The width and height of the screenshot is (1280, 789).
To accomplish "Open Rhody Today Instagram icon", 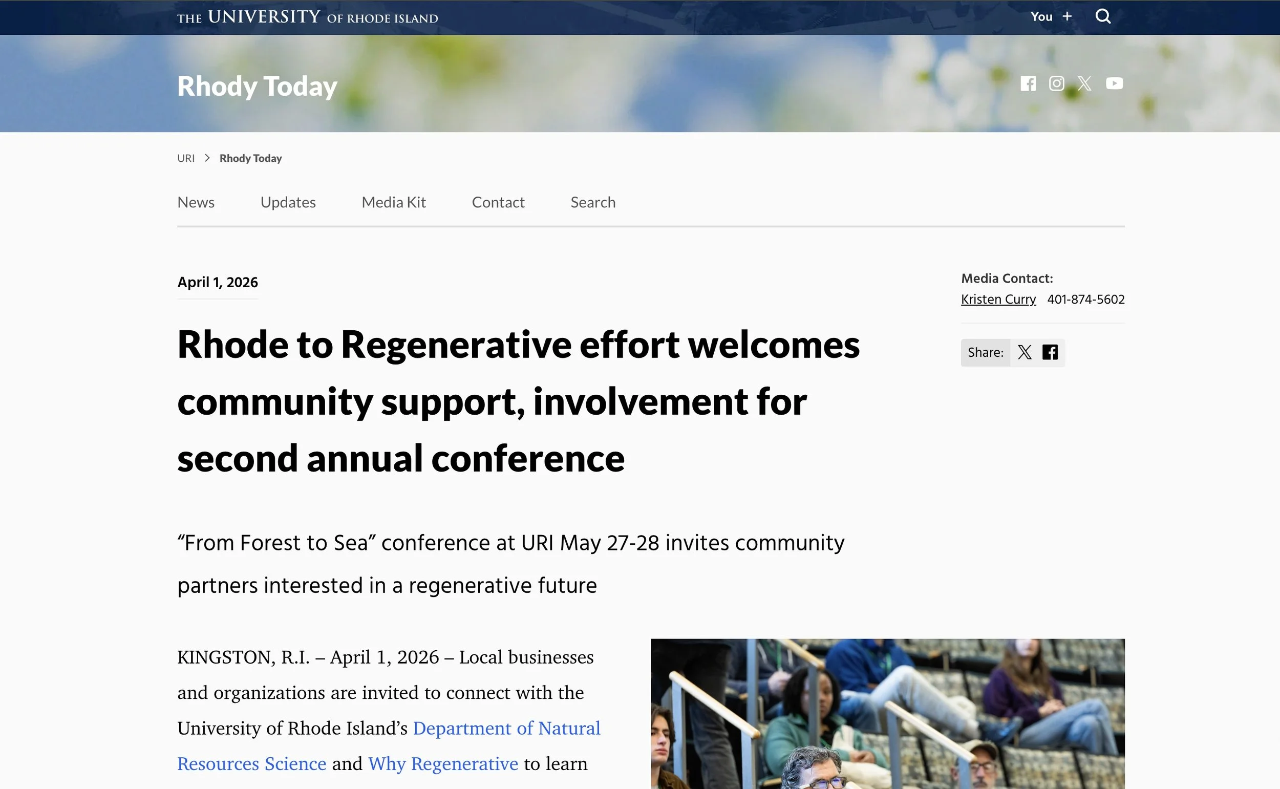I will tap(1056, 83).
